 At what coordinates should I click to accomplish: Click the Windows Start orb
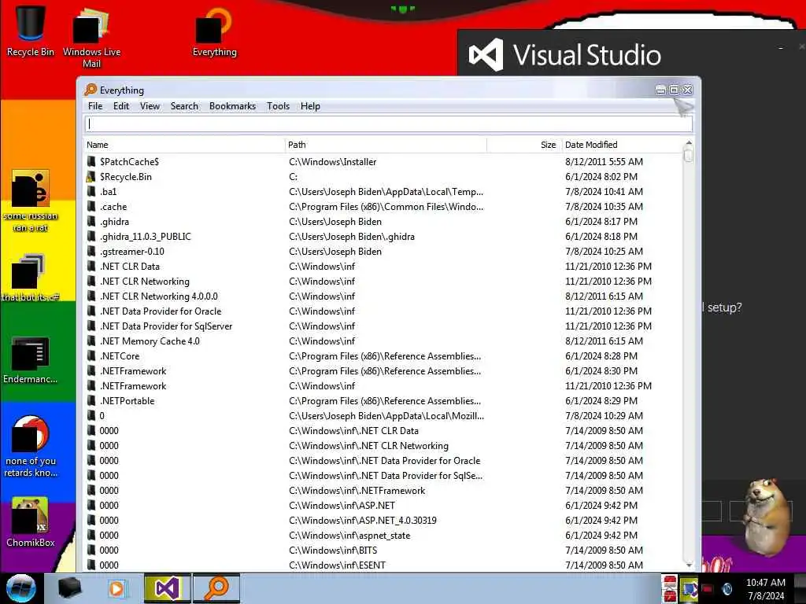20,588
